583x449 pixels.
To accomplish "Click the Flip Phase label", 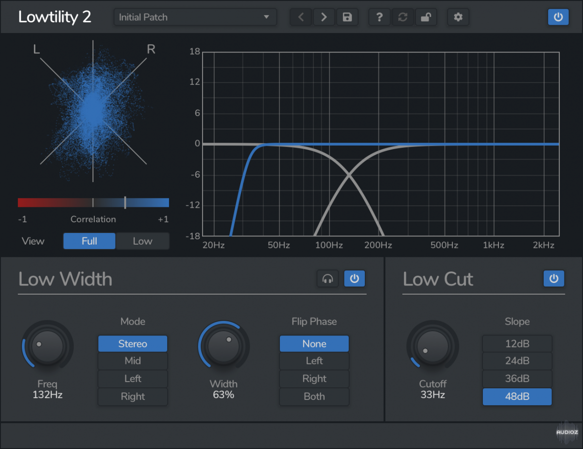I will [x=314, y=322].
